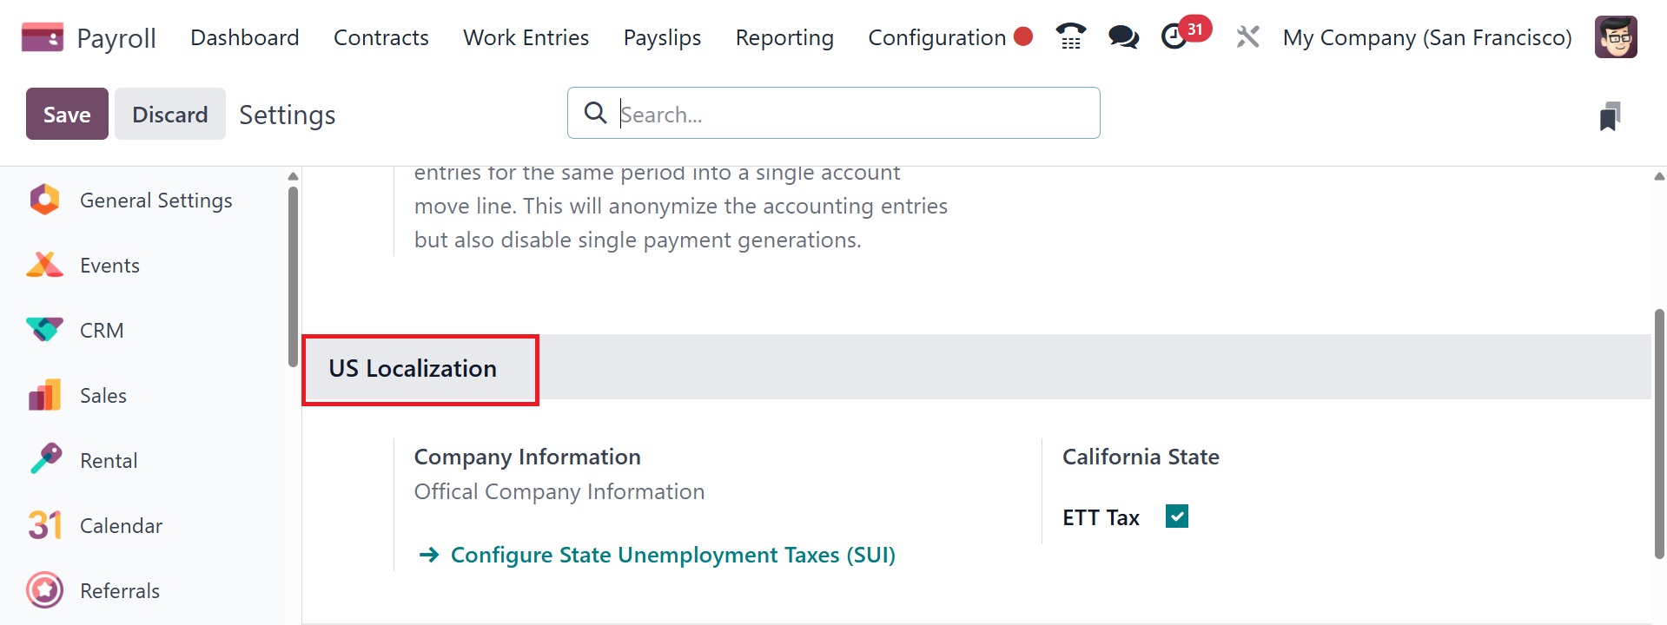Open the discuss conversations icon
Viewport: 1667px width, 625px height.
[1123, 36]
